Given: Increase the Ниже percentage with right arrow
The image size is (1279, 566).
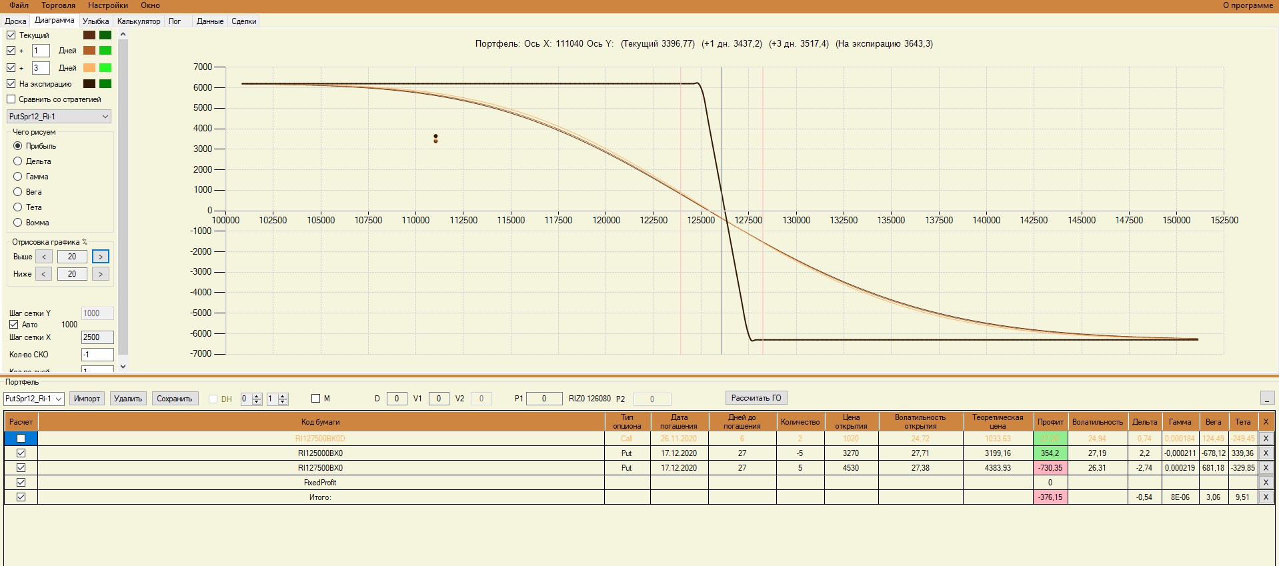Looking at the screenshot, I should coord(101,274).
